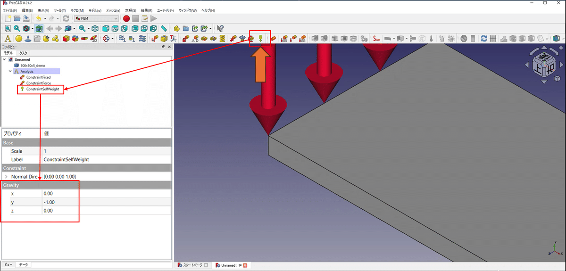Click the open file icon
Screen dimensions: 566x271
click(x=17, y=18)
